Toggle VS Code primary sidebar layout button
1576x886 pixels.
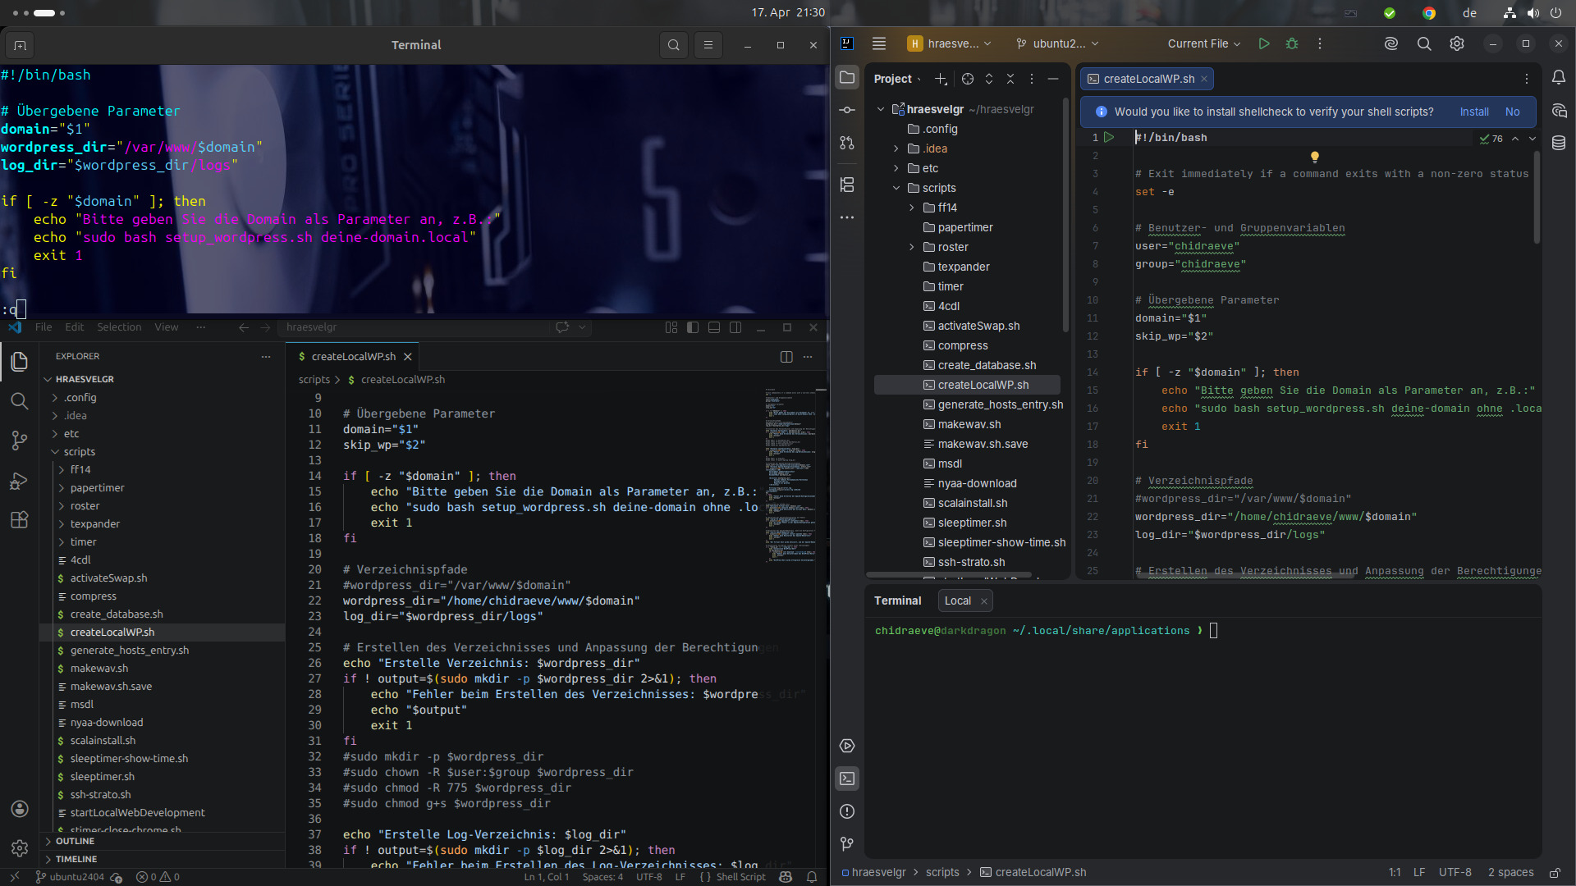click(693, 327)
